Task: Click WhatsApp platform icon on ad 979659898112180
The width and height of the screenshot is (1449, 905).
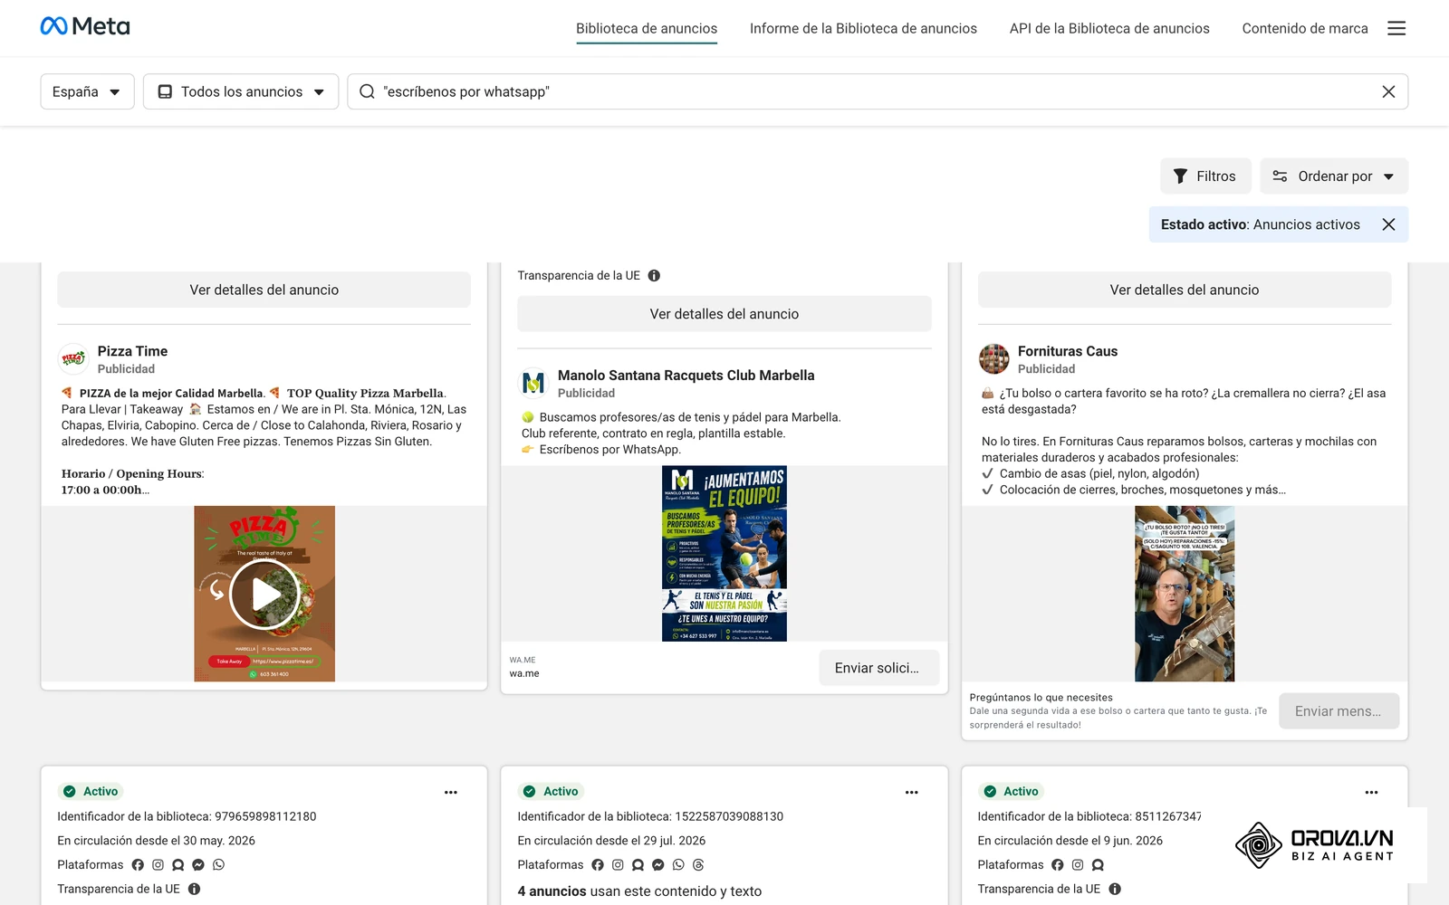Action: tap(218, 864)
